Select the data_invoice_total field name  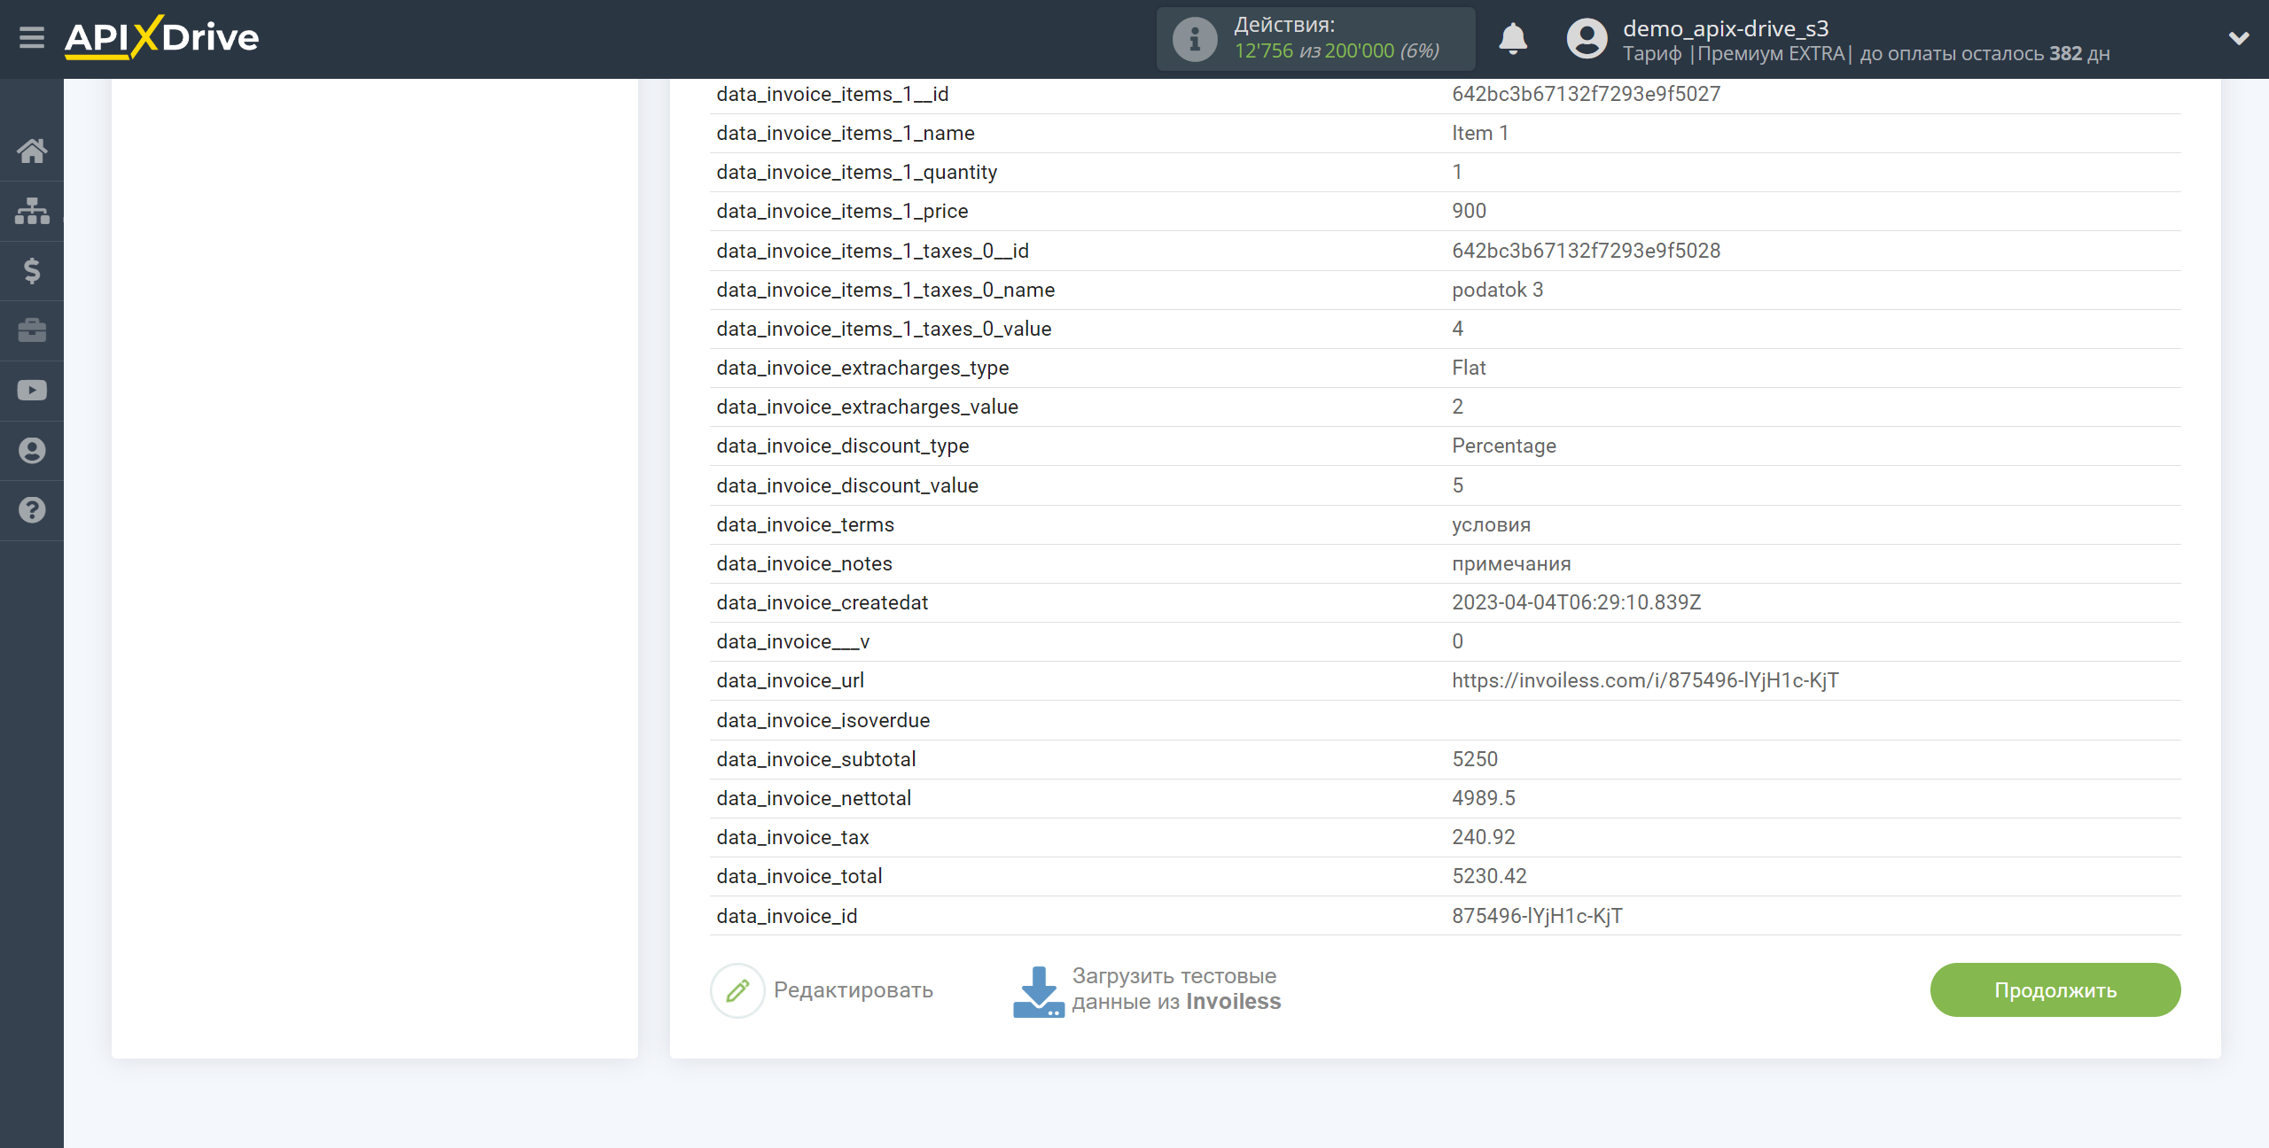799,876
